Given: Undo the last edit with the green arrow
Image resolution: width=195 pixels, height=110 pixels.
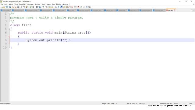Looking at the screenshot, I should pos(30,7).
